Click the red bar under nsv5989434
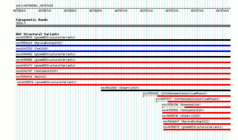This screenshot has height=140, width=238. 123,79
